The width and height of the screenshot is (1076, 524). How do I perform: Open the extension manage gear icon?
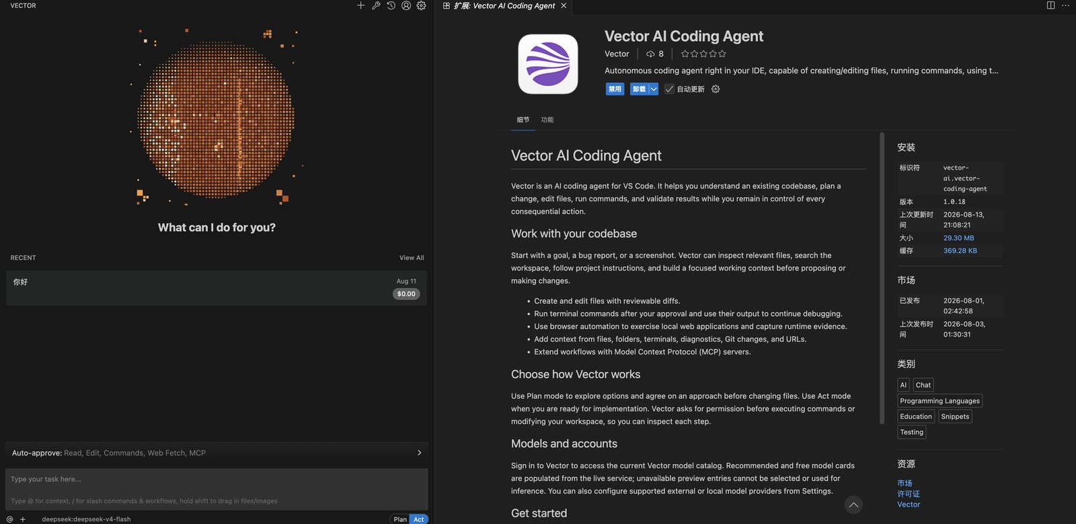click(x=716, y=89)
